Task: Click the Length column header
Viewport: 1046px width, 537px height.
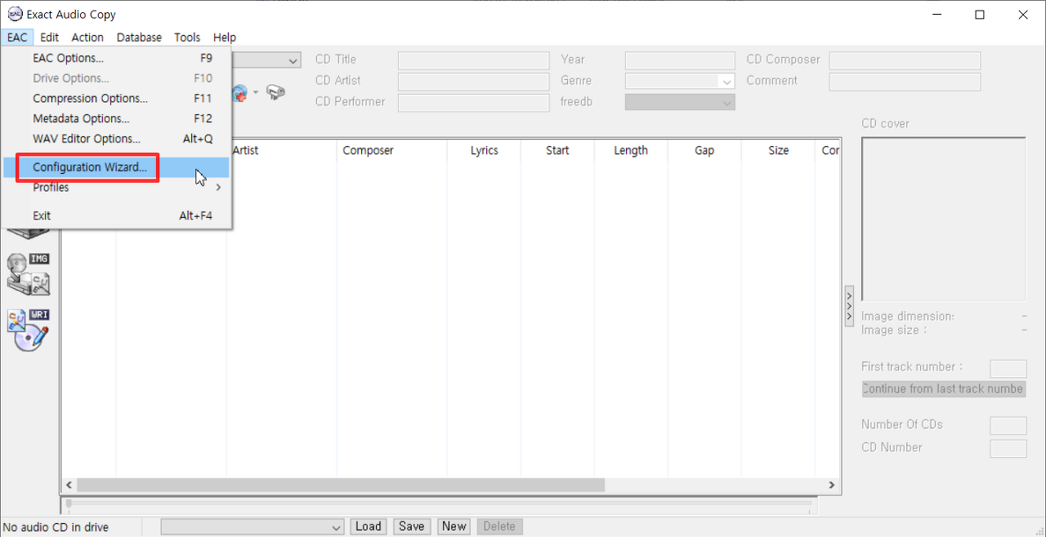Action: [x=631, y=150]
